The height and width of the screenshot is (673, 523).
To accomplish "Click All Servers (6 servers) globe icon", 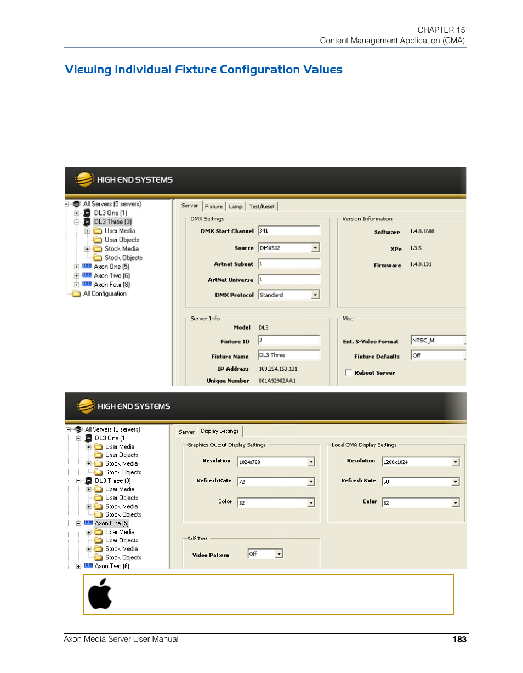I will click(x=79, y=429).
